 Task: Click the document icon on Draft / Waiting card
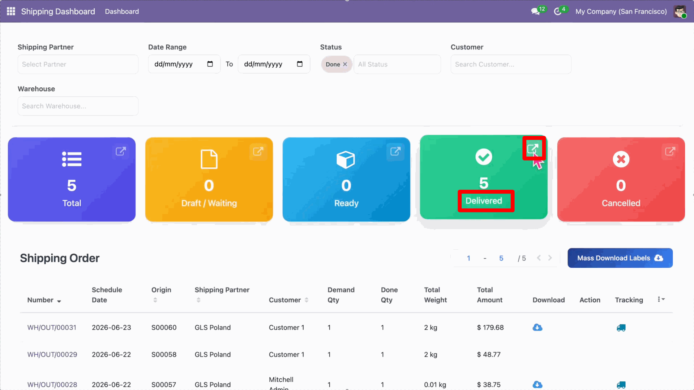click(209, 159)
